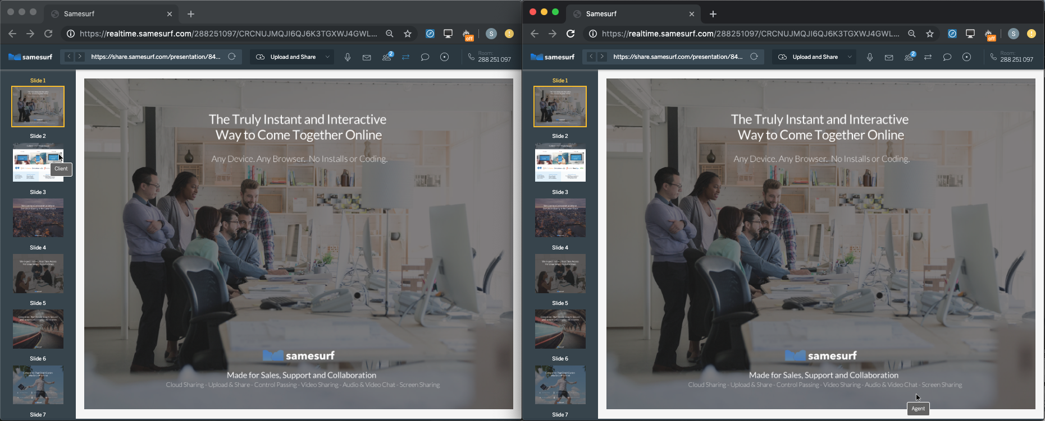
Task: Click the phone icon beside Room in right window
Action: [x=993, y=57]
